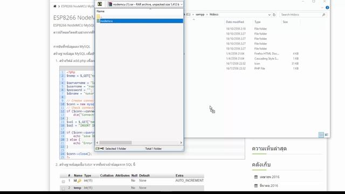This screenshot has width=345, height=194.
Task: Click 'Selected 1 folder' status text
Action: point(116,149)
